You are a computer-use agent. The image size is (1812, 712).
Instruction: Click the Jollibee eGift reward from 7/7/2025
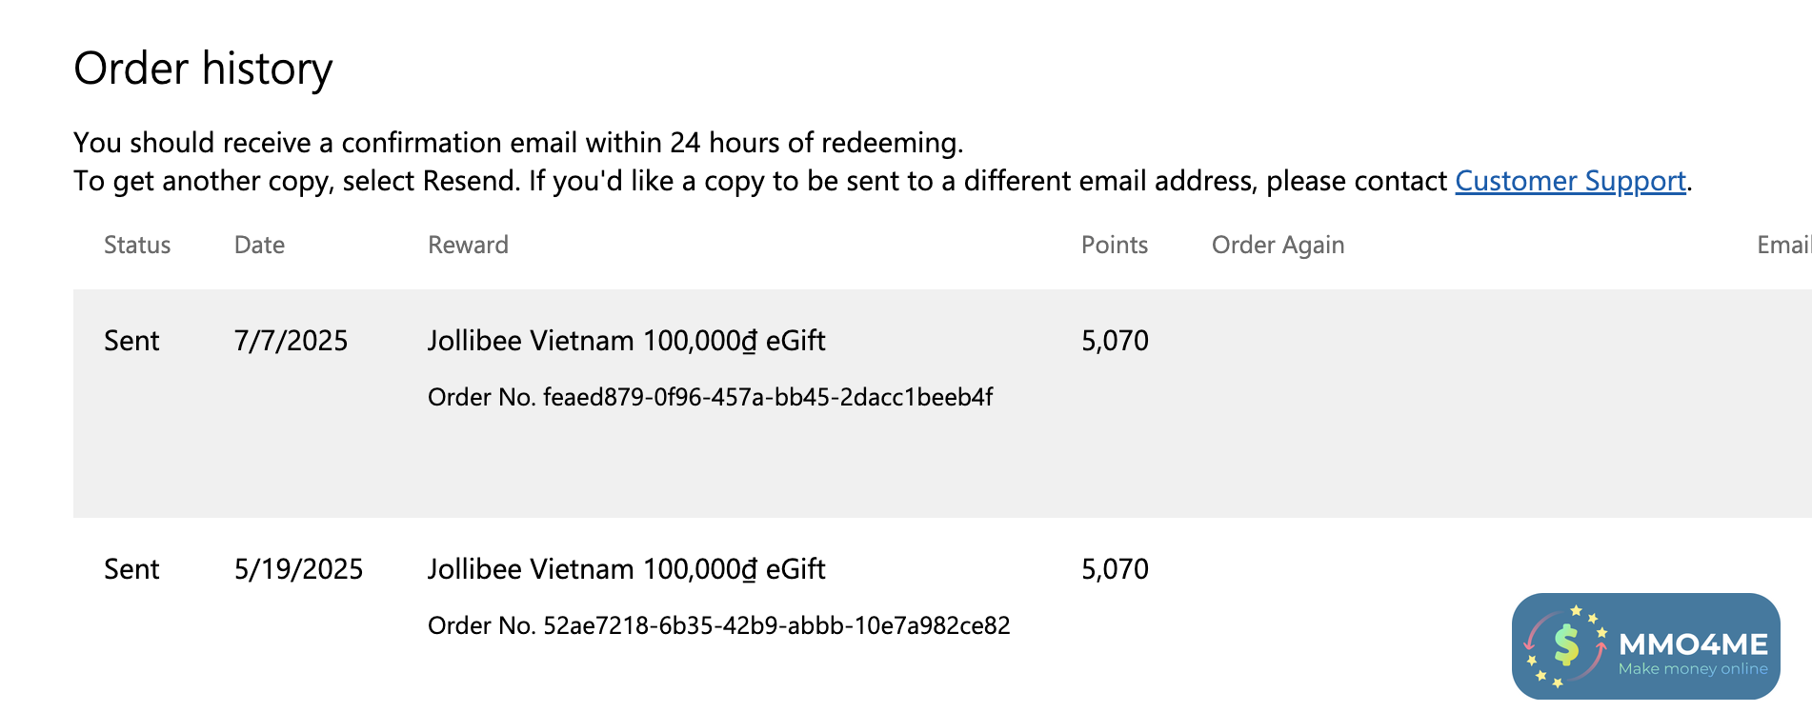pyautogui.click(x=626, y=341)
